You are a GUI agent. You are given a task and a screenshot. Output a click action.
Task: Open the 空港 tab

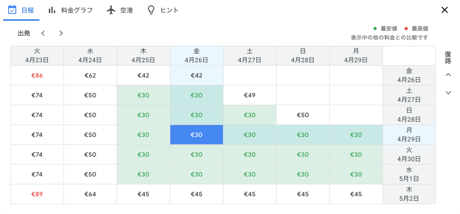click(x=120, y=10)
